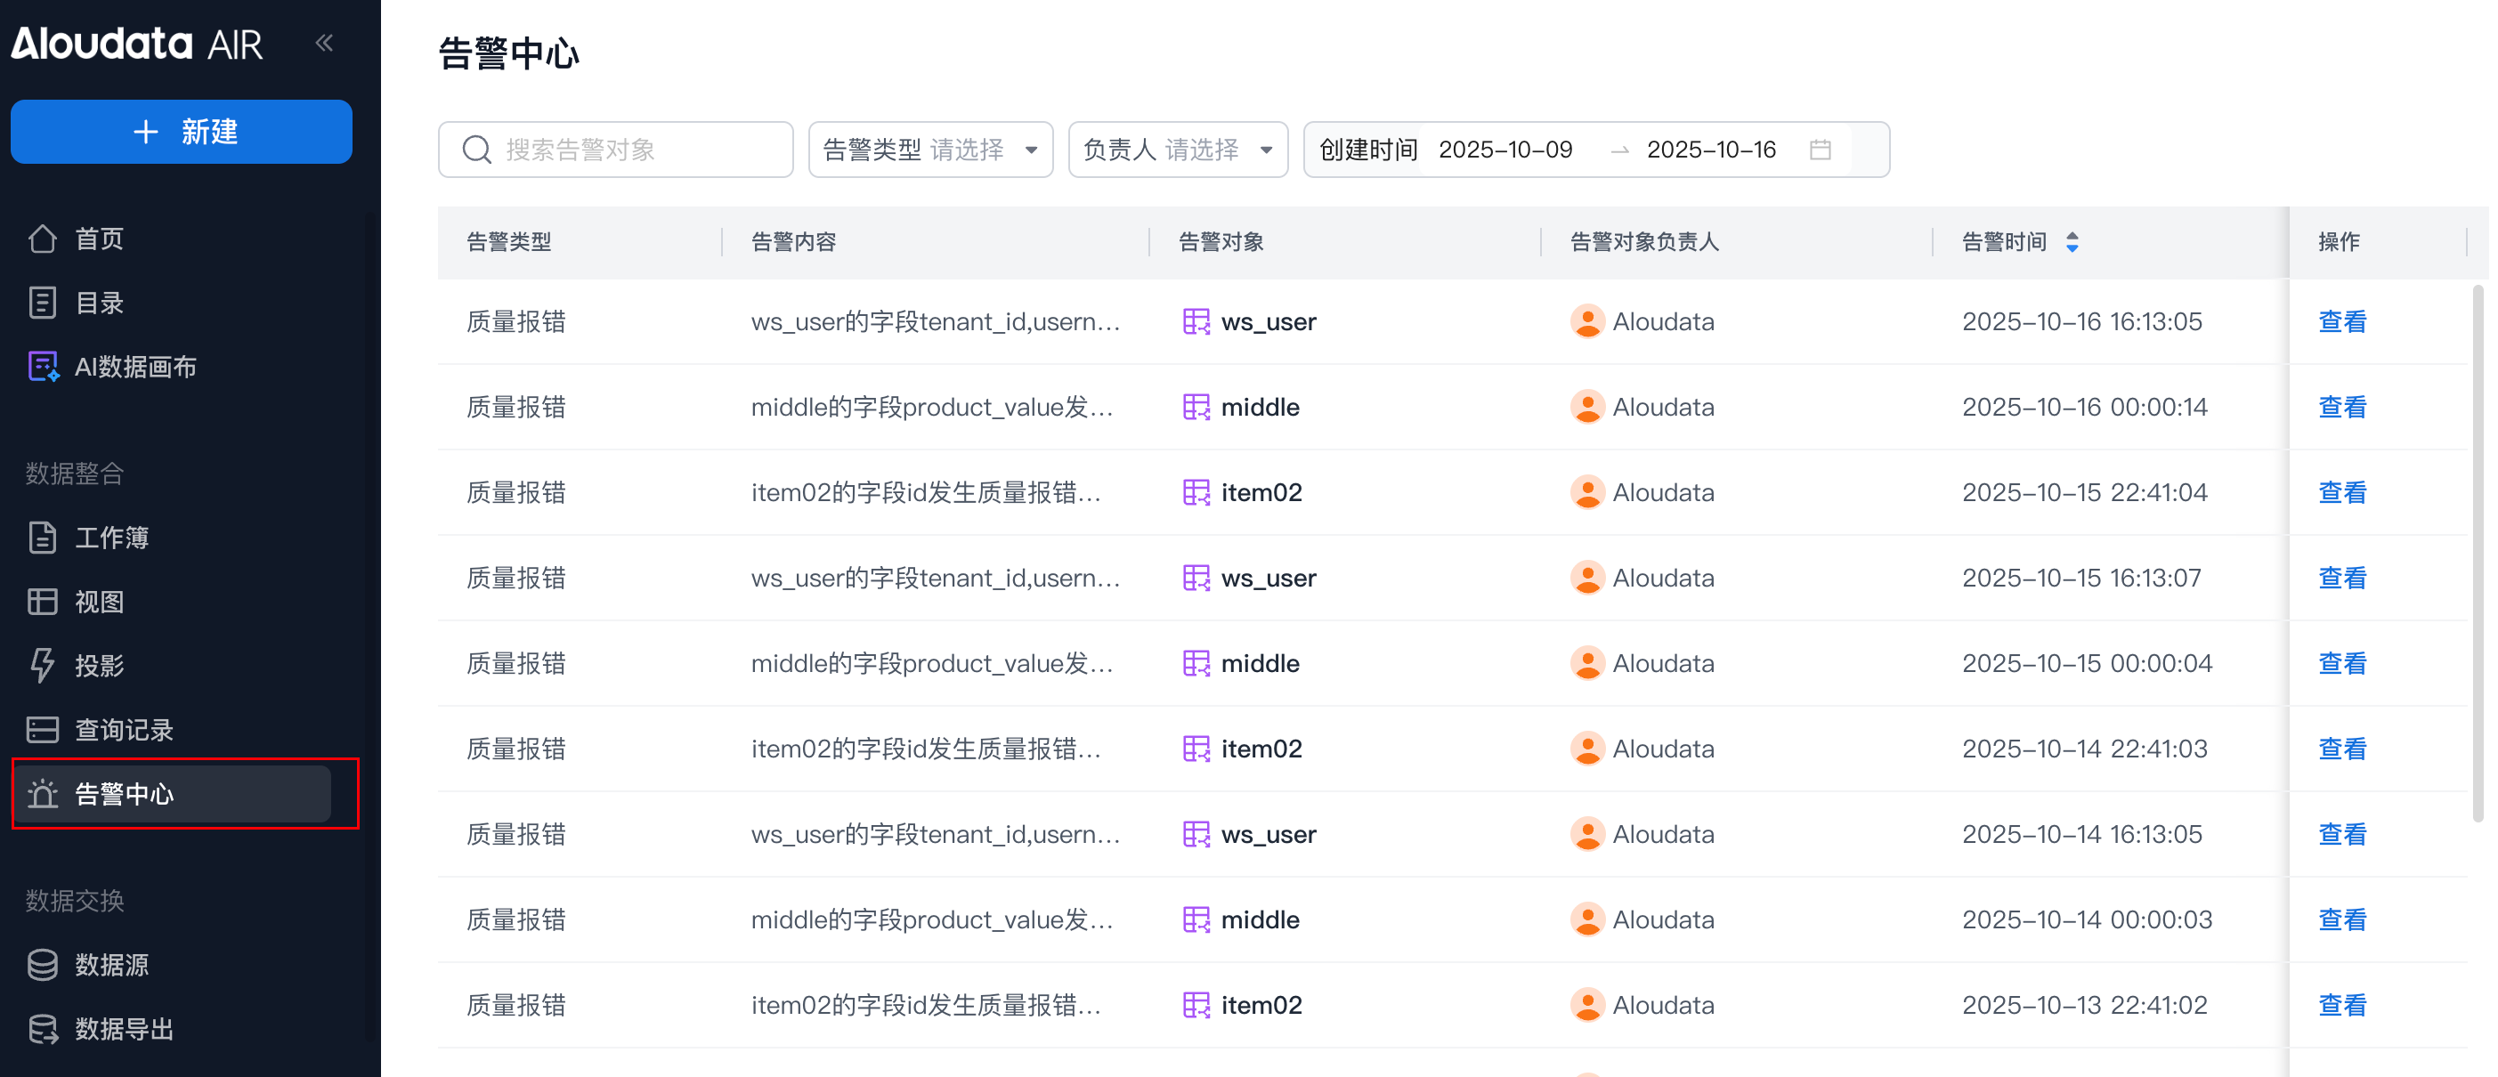The image size is (2498, 1077).
Task: Open the 负责人 selector dropdown
Action: tap(1177, 150)
